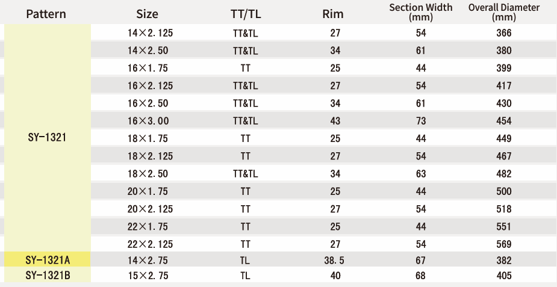
Task: Select the SY-1321B pattern cell
Action: coord(47,276)
